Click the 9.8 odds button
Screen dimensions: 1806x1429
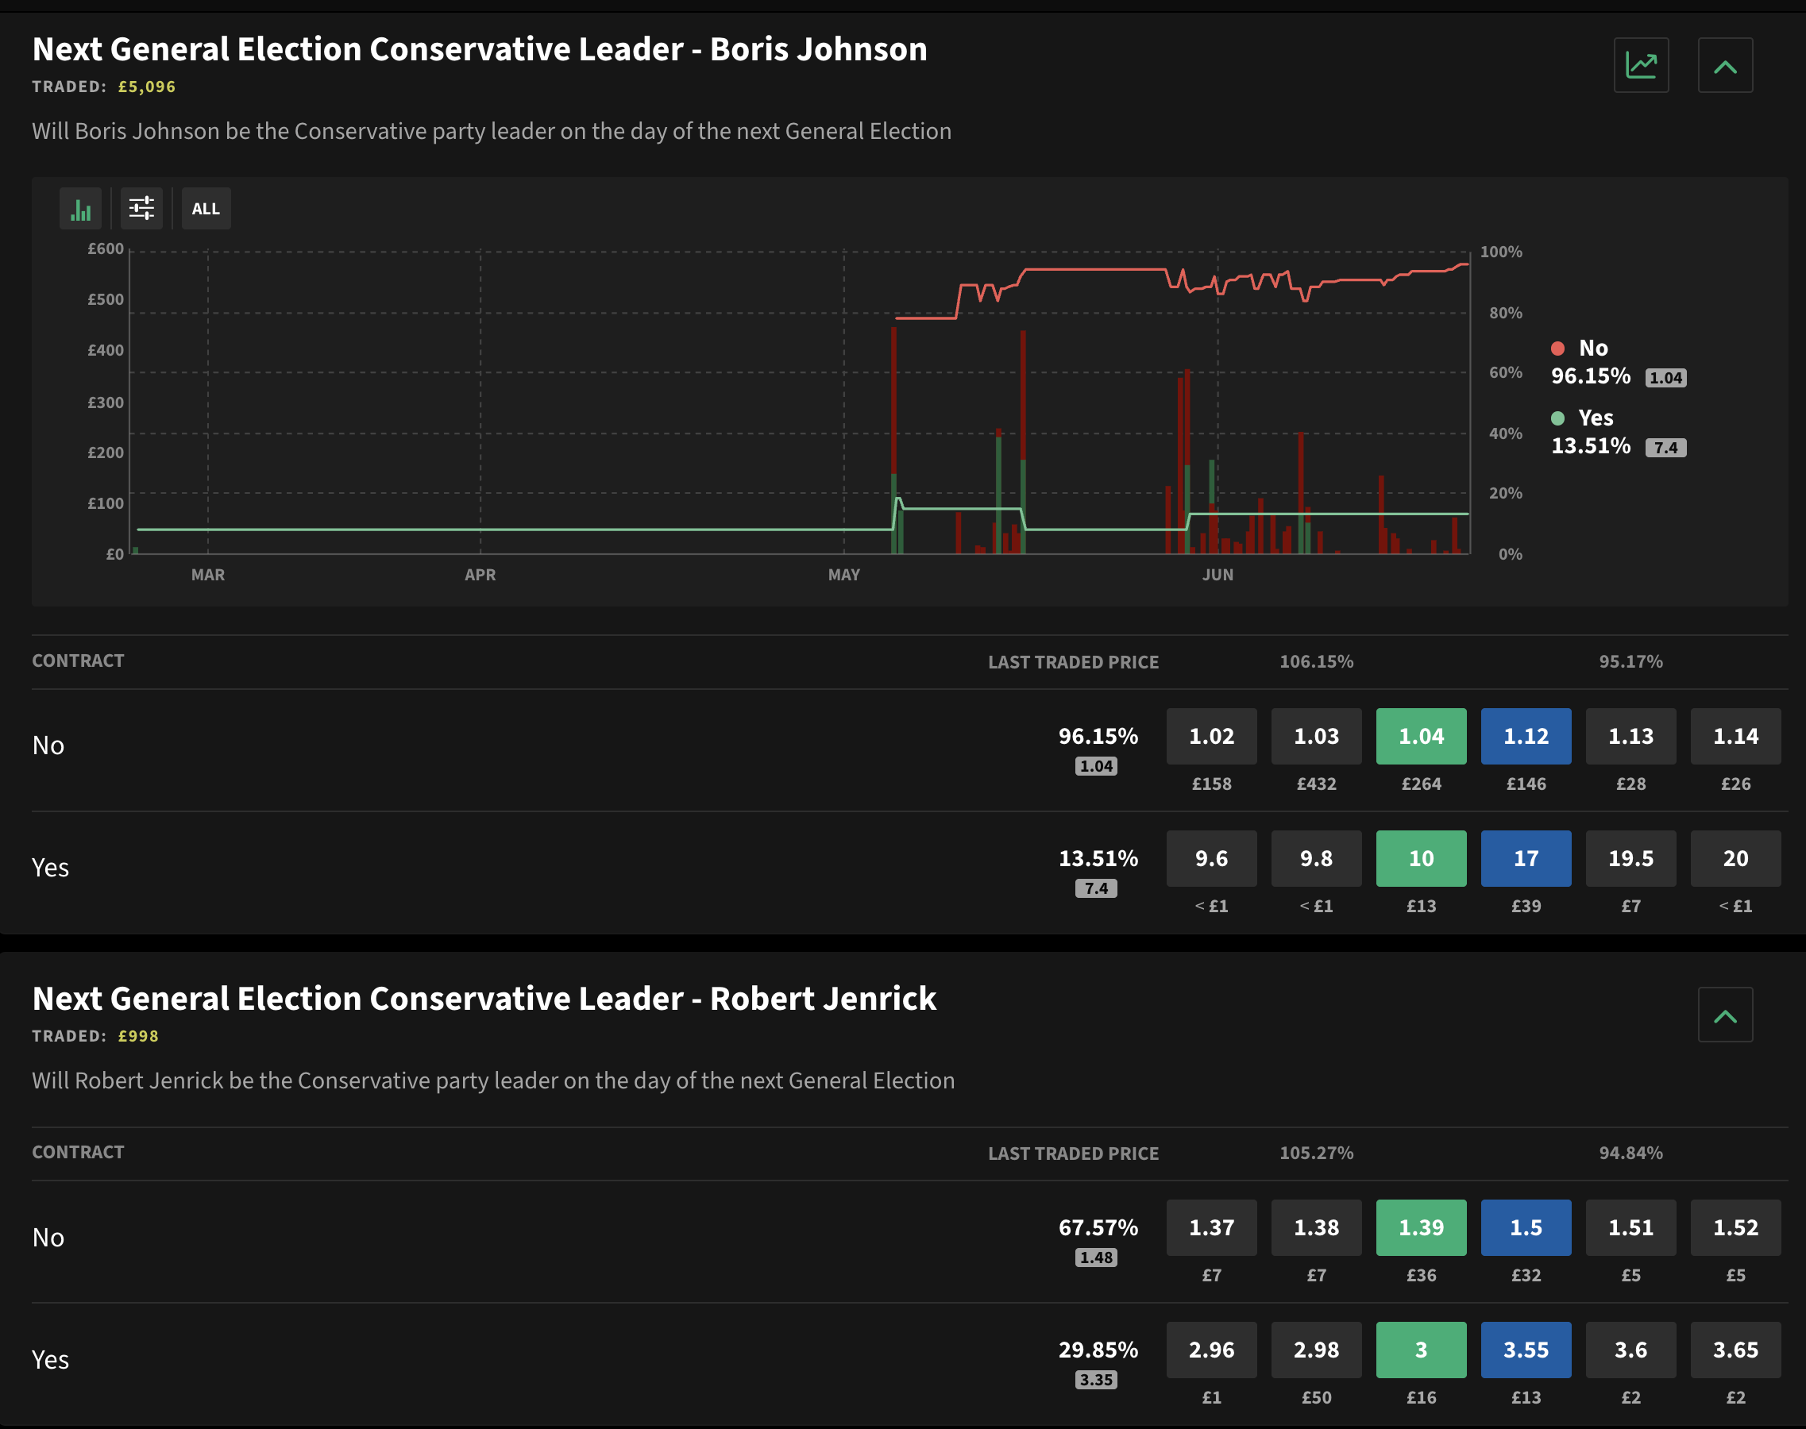coord(1317,858)
